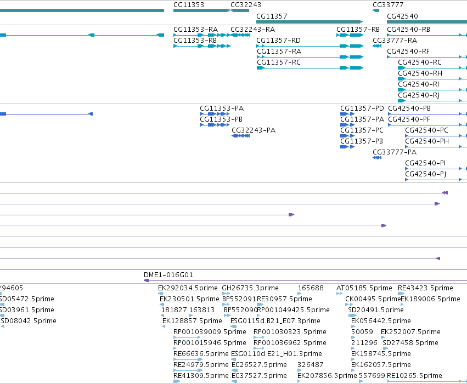Screen dimensions: 467x384
Task: Click the DME1-016G01 clone label
Action: point(168,275)
